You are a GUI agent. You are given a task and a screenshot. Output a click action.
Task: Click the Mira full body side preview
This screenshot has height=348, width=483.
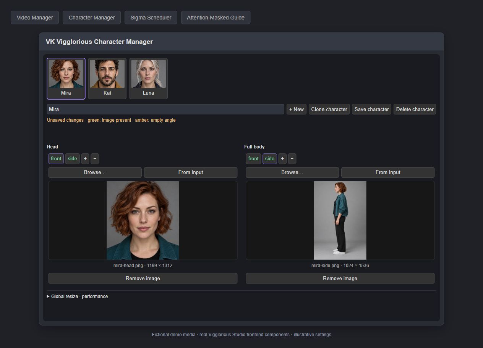[x=340, y=221]
